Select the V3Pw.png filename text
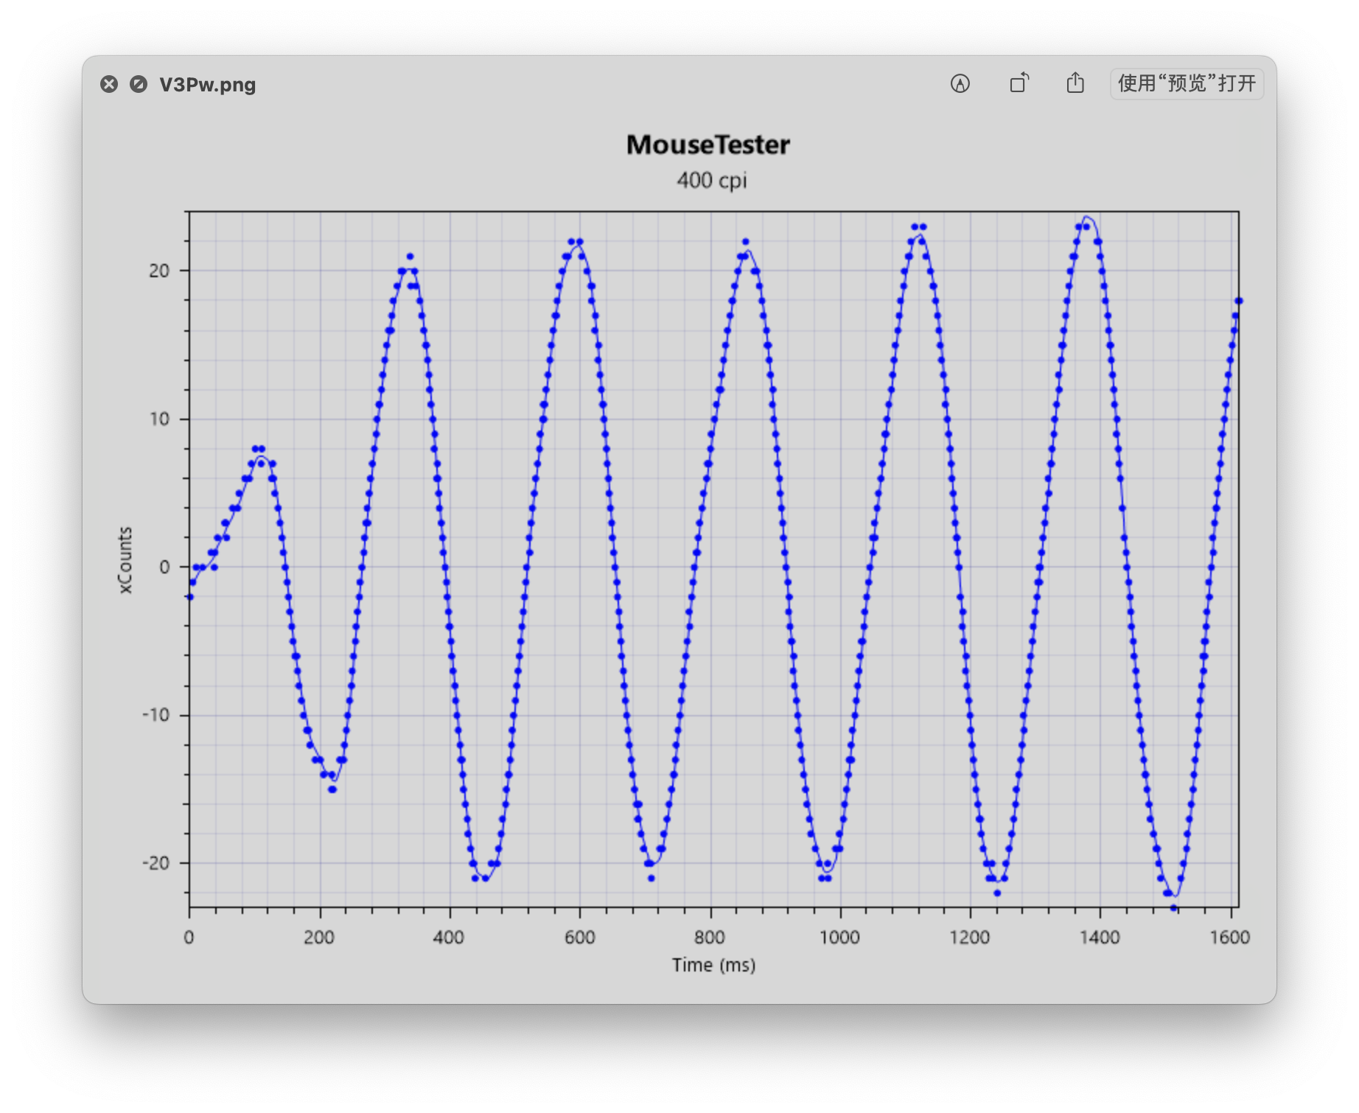The width and height of the screenshot is (1359, 1113). click(207, 85)
